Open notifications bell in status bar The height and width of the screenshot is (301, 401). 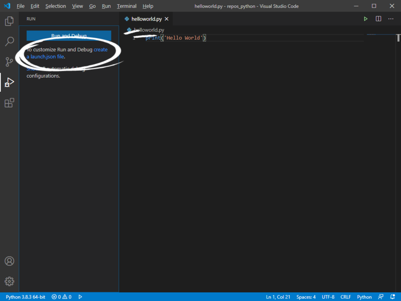pyautogui.click(x=392, y=297)
